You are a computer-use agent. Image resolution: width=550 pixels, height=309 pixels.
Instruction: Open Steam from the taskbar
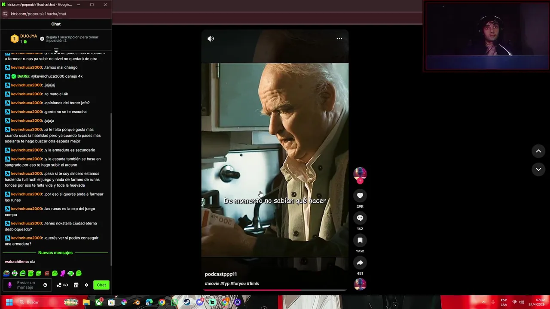[187, 302]
